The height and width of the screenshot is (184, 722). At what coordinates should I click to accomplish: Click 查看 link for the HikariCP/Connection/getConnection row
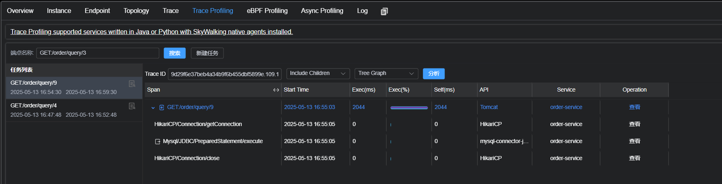tap(635, 124)
